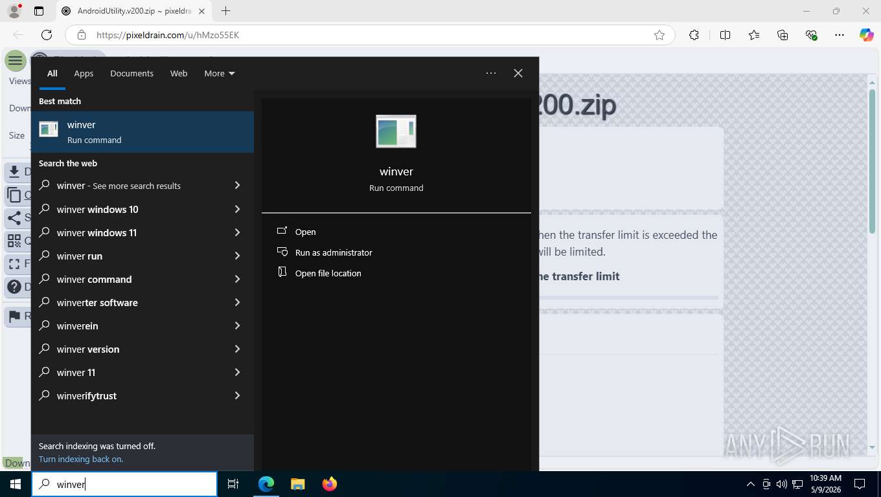
Task: Expand the 'winverter software' suggestion arrow
Action: click(x=237, y=302)
